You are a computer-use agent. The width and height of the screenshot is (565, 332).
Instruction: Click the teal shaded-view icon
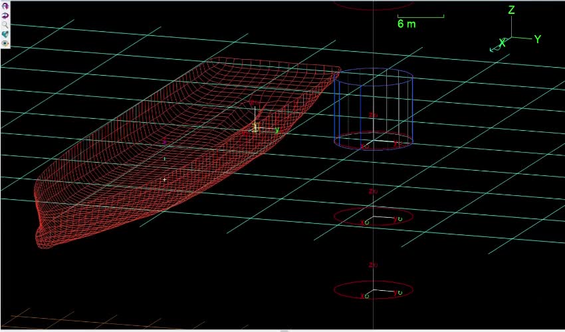pyautogui.click(x=5, y=33)
